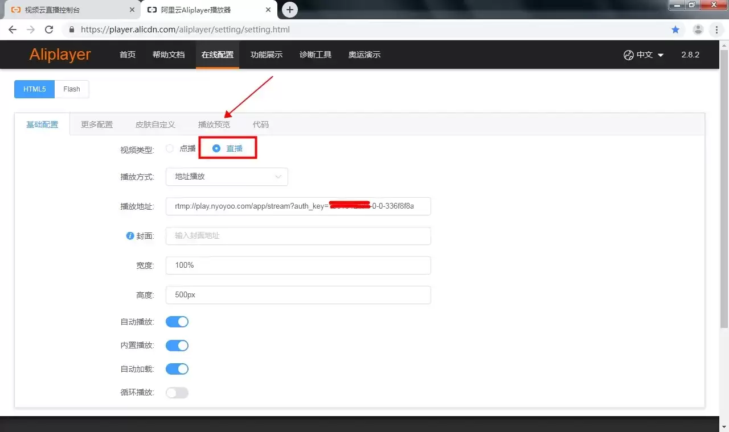Reload the page with refresh icon
This screenshot has width=729, height=432.
[49, 30]
